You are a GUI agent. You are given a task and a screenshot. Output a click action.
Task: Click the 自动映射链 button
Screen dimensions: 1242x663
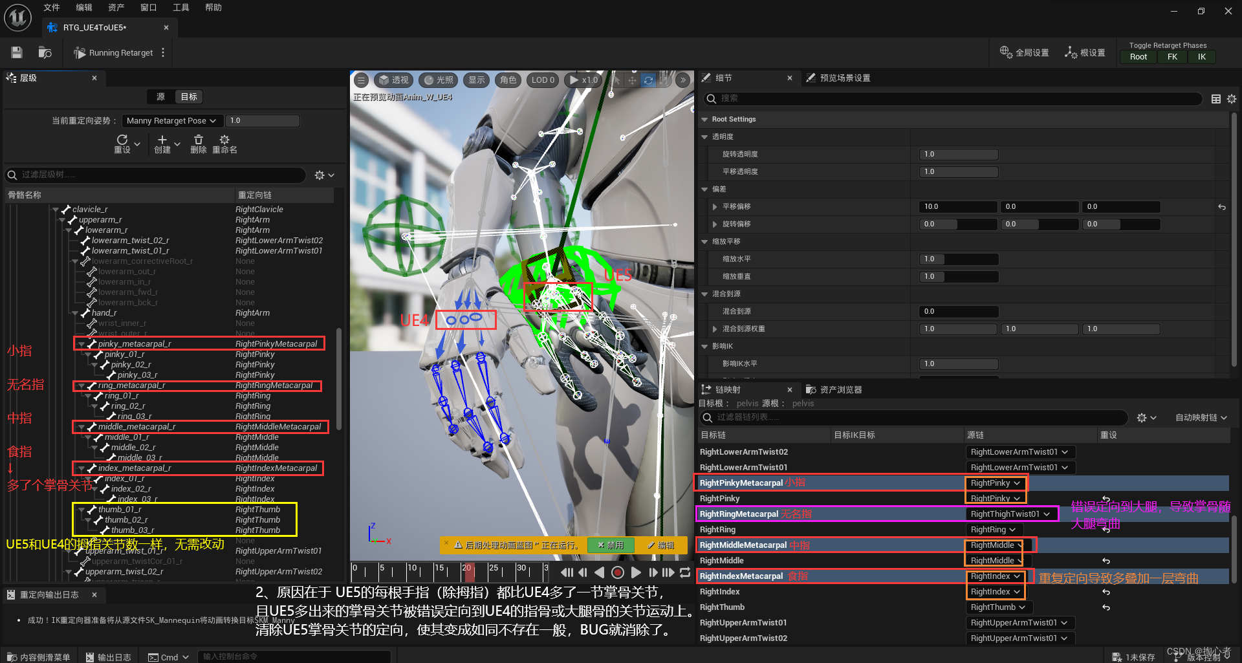pos(1200,417)
